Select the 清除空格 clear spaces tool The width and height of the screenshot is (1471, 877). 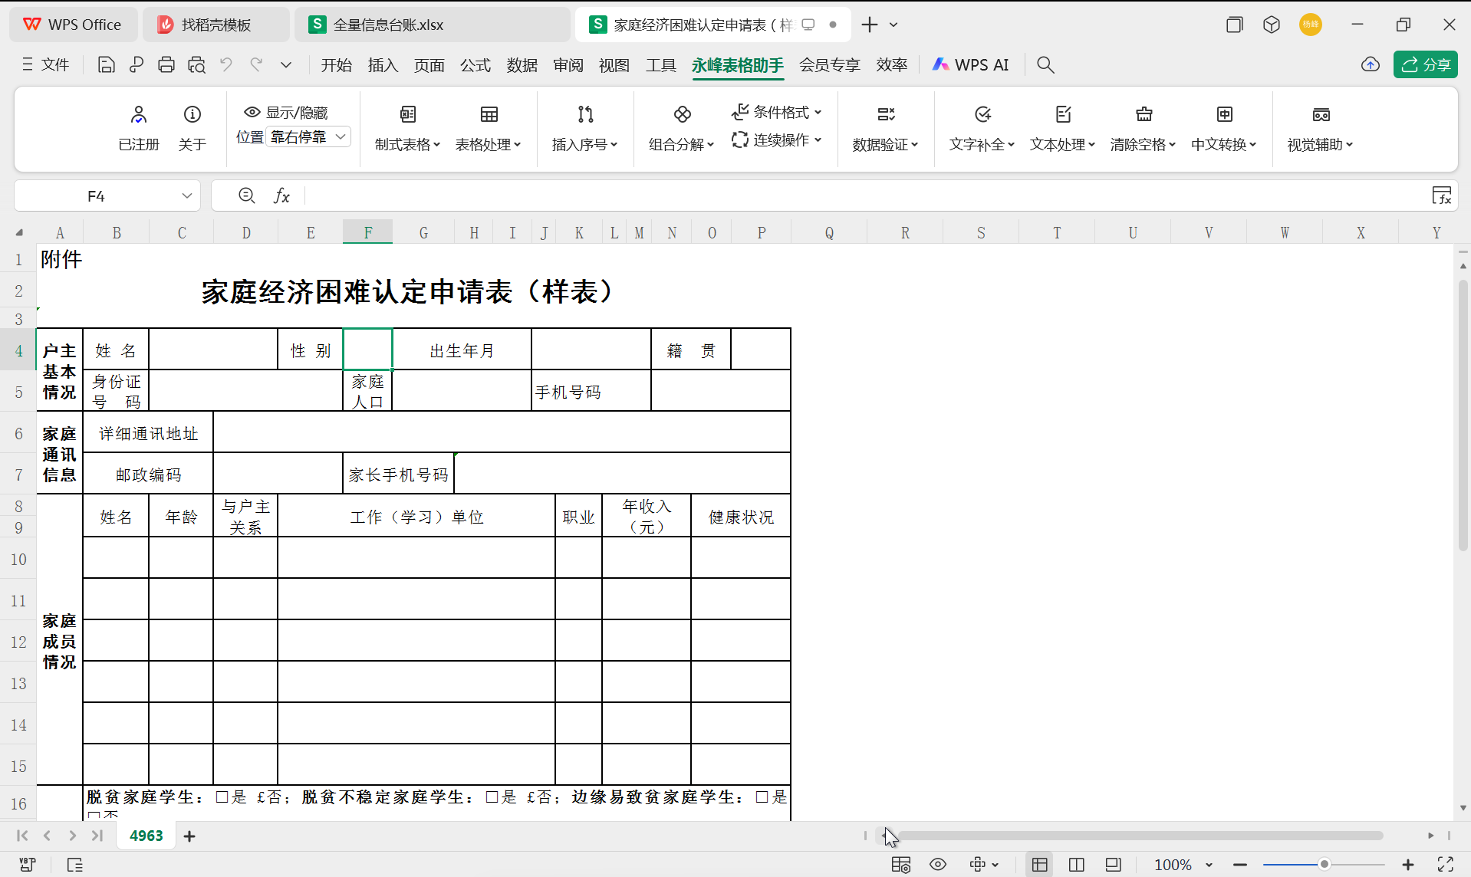[1143, 129]
